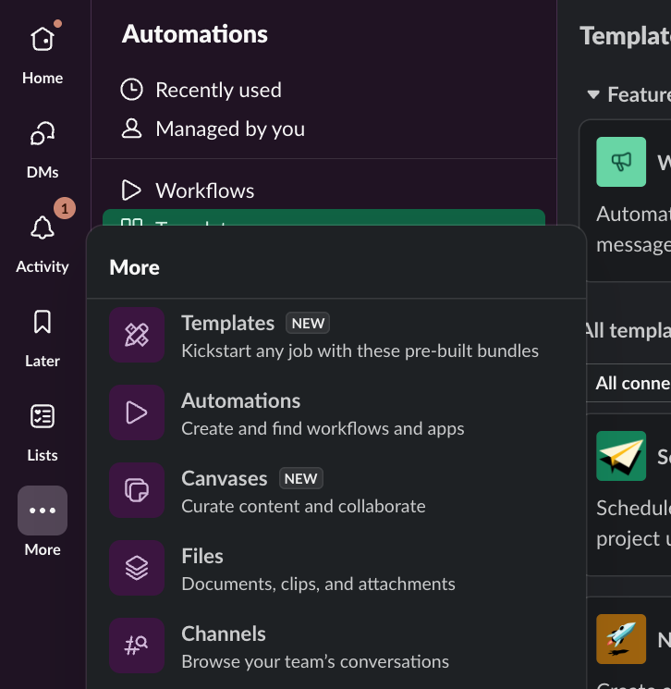
Task: Click 'Curate content and collaborate' description
Action: 303,506
